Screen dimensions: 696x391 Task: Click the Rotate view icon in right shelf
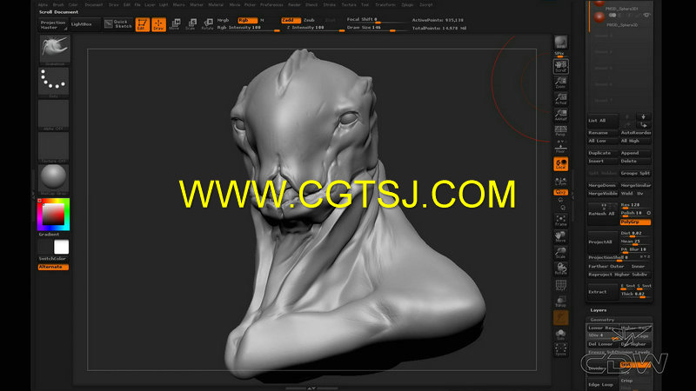pos(560,268)
